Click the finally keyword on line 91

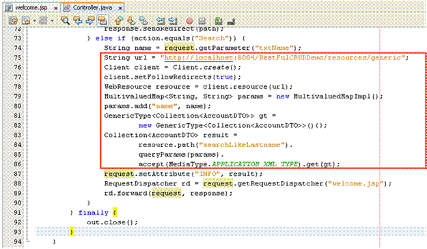[x=93, y=213]
